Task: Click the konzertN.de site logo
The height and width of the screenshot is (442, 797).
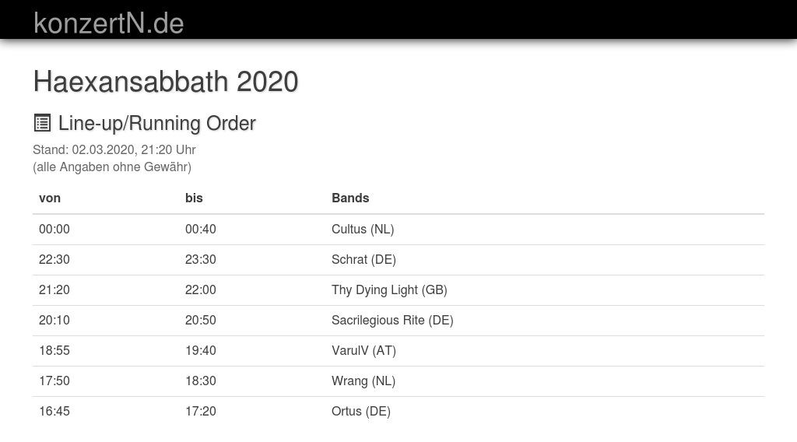Action: point(108,23)
